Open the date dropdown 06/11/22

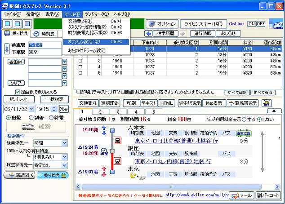coord(31,109)
